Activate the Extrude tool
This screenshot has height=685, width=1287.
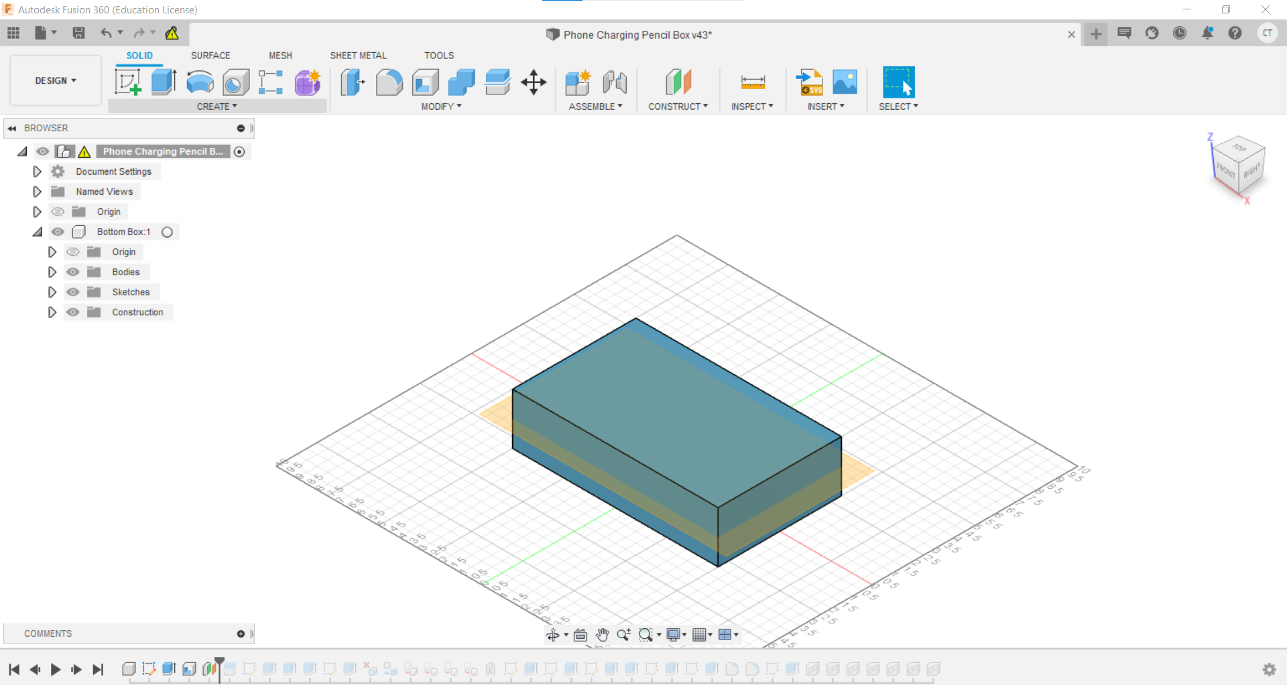[x=164, y=82]
